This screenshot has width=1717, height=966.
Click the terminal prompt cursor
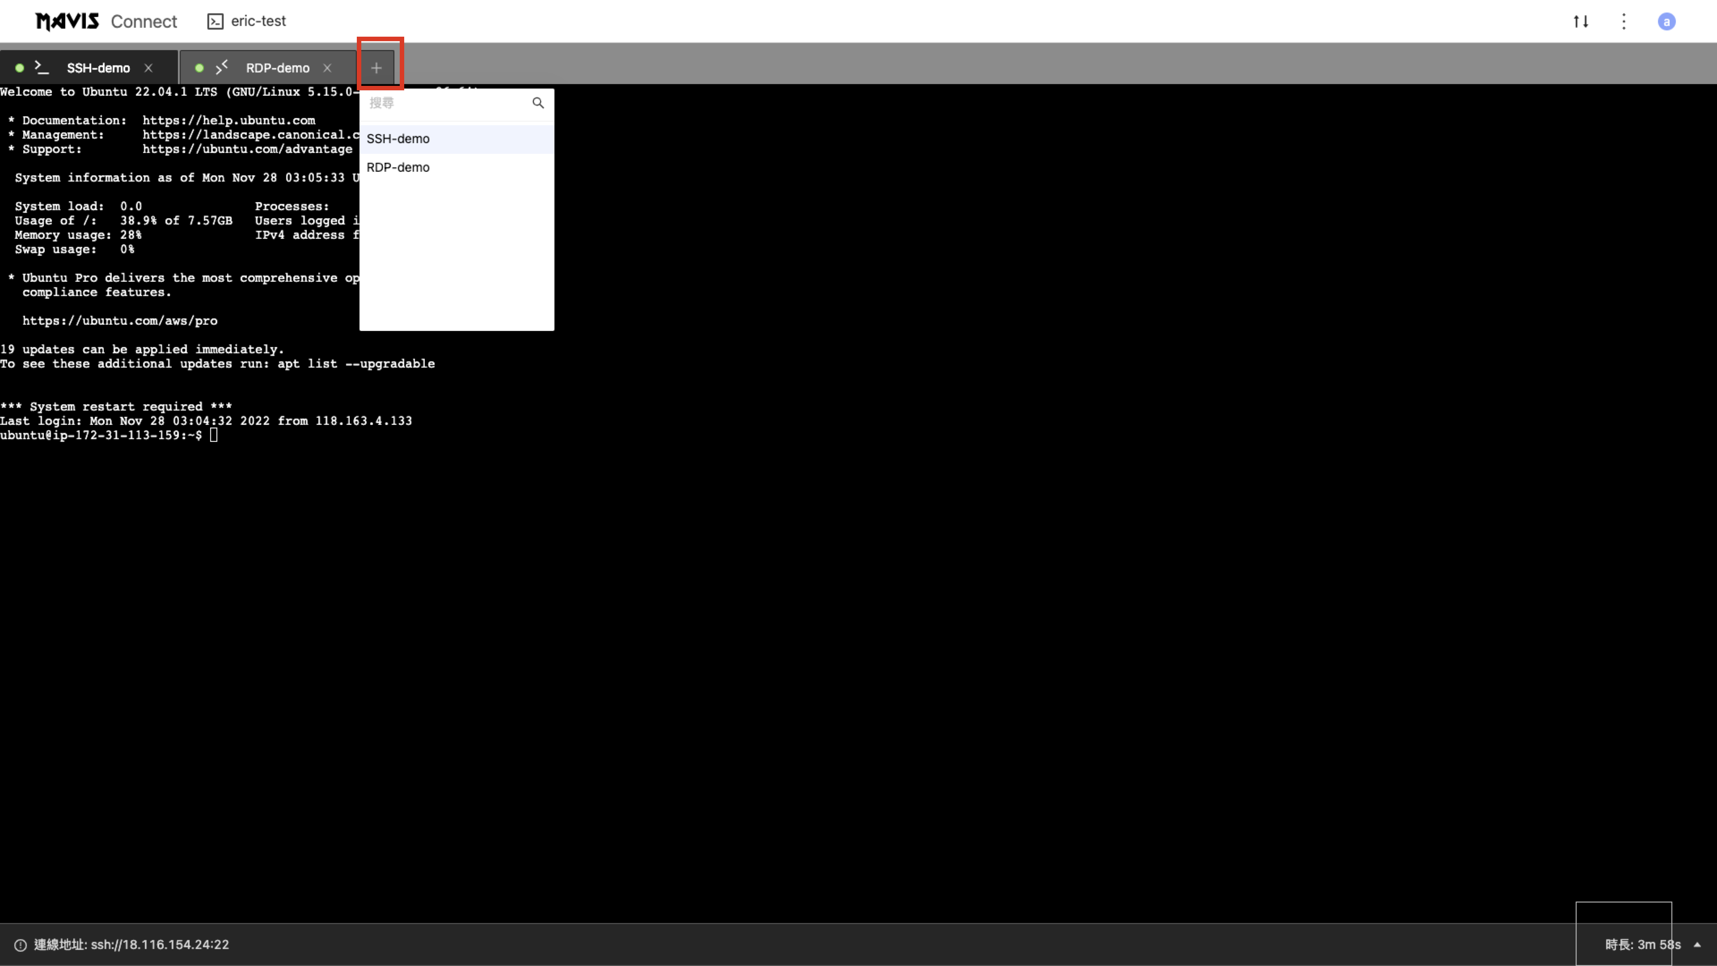[213, 435]
